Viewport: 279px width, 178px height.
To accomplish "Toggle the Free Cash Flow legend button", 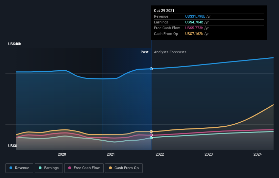I will coord(84,168).
